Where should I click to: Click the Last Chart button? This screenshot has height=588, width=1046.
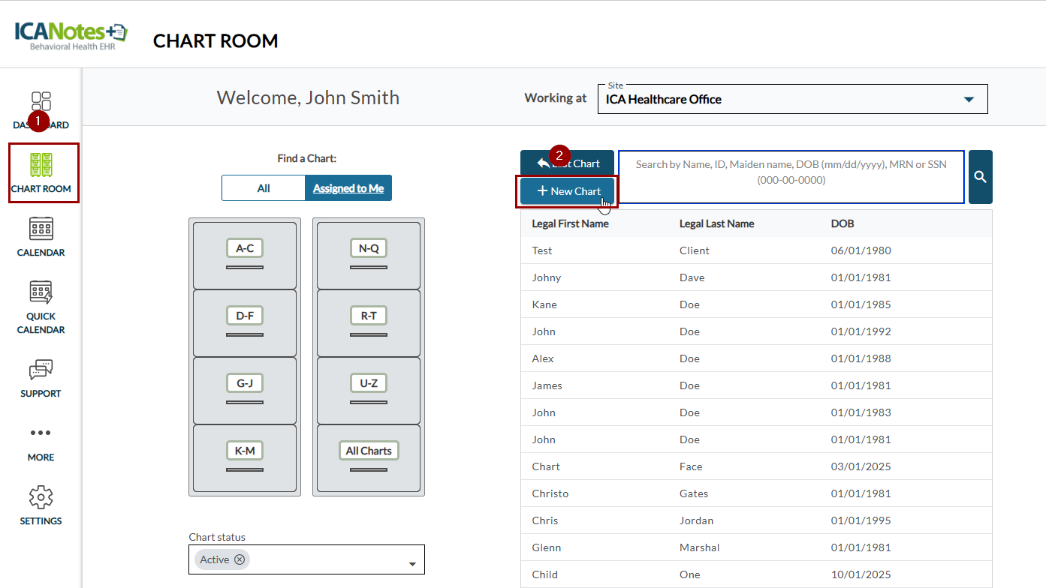click(x=568, y=163)
